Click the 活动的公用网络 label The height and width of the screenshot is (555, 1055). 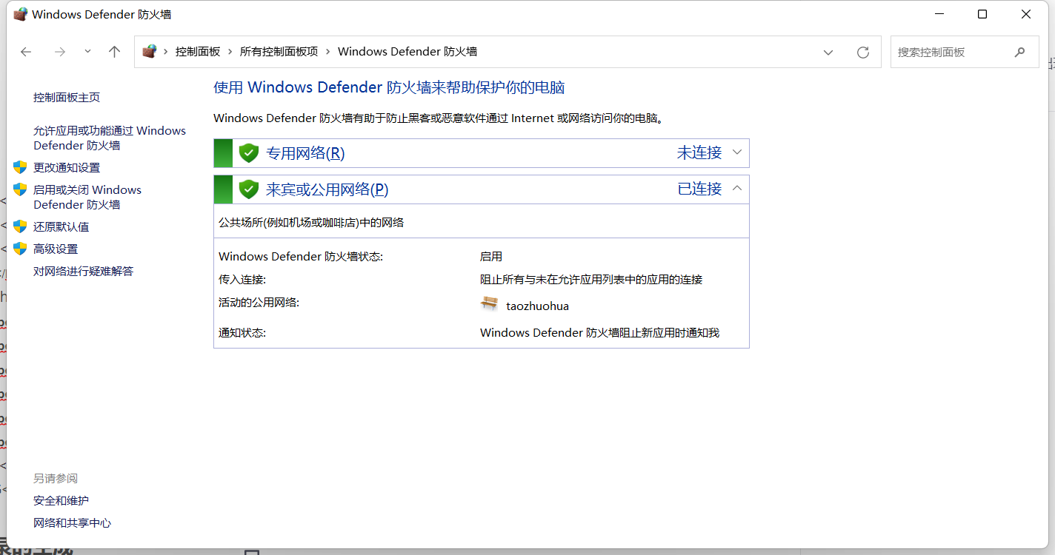pyautogui.click(x=259, y=303)
